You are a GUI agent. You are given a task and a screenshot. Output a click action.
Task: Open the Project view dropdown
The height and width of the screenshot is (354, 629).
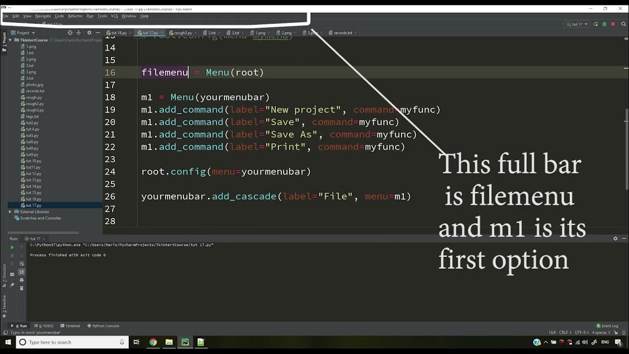[23, 33]
